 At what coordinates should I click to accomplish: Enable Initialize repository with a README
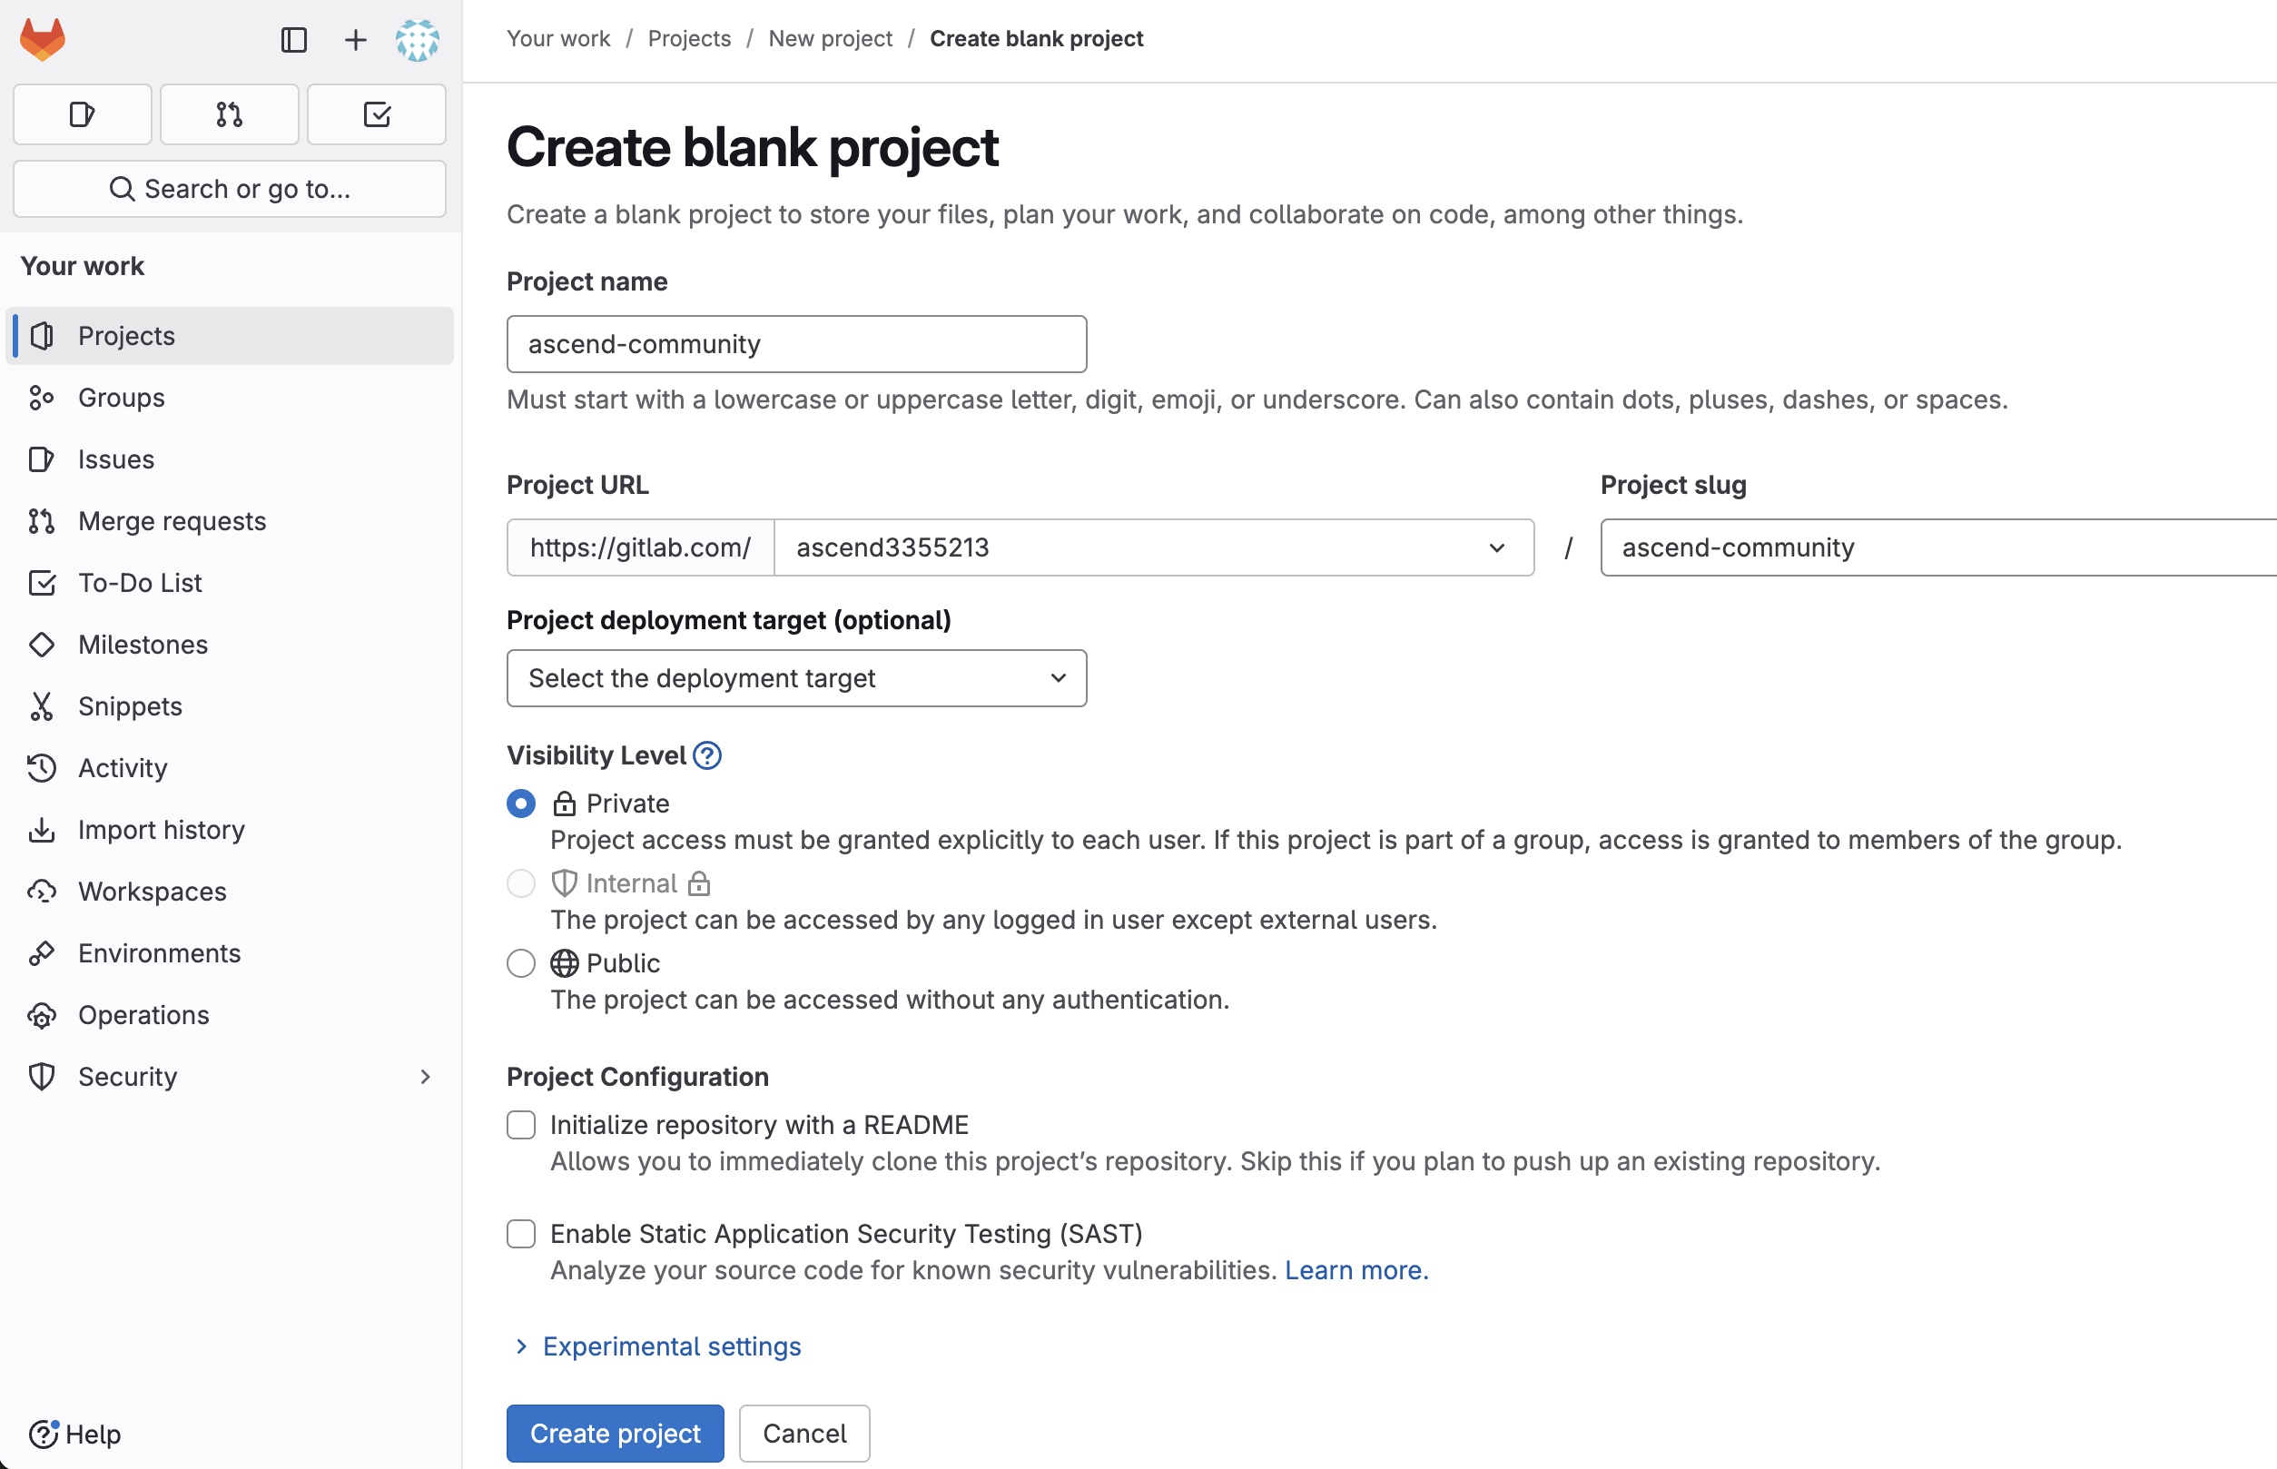[x=521, y=1126]
